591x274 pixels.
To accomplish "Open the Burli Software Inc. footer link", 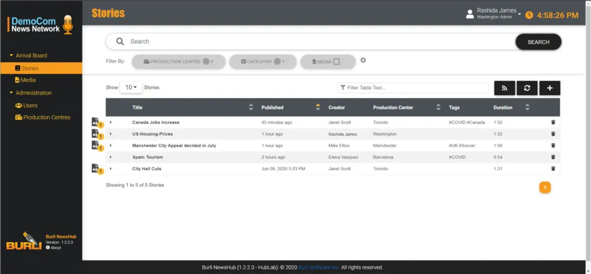I will tap(318, 268).
